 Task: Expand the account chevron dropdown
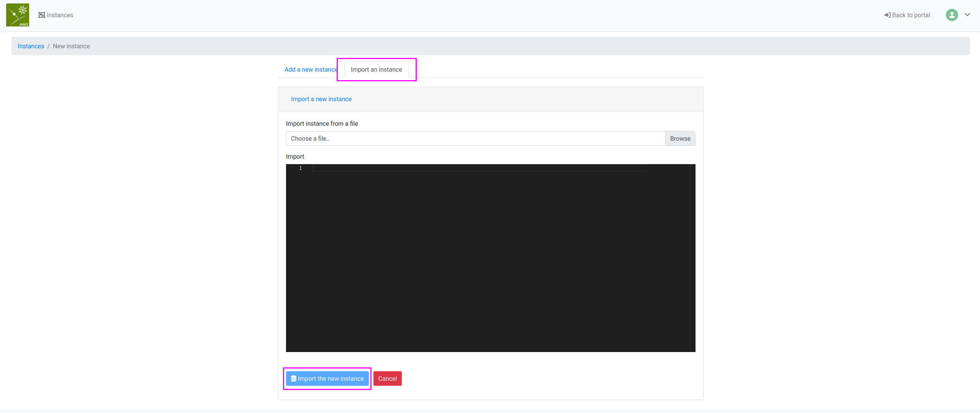pyautogui.click(x=968, y=15)
